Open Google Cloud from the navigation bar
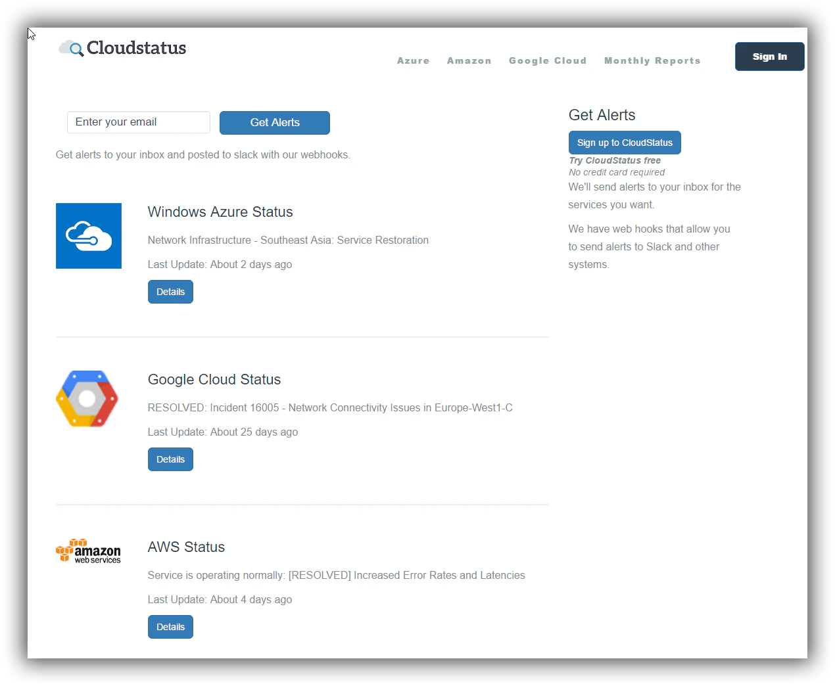835x686 pixels. [x=548, y=60]
